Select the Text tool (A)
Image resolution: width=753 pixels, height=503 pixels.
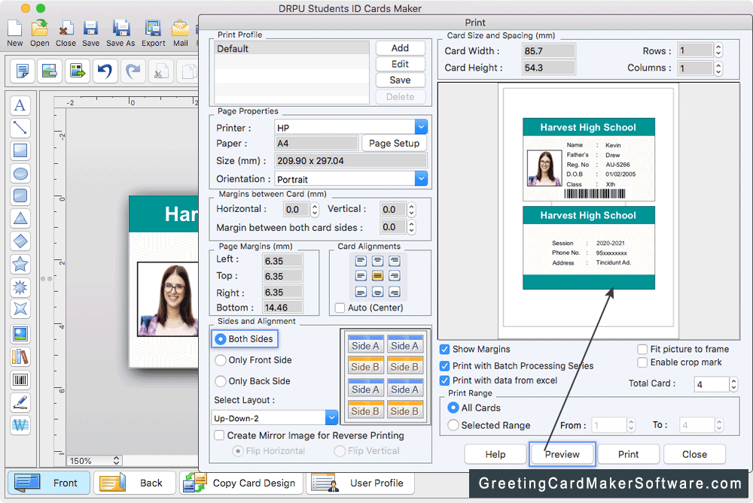20,105
